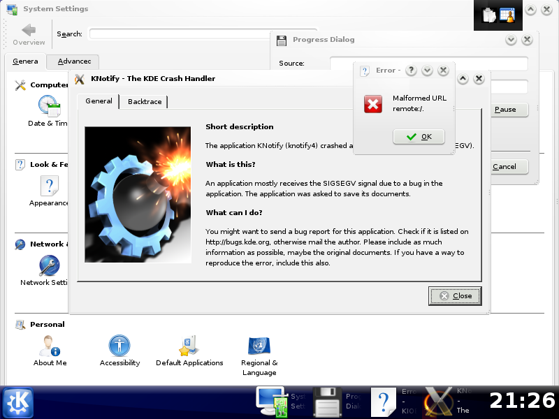Switch to System Settings in the taskbar
Image resolution: width=559 pixels, height=419 pixels.
[281, 402]
